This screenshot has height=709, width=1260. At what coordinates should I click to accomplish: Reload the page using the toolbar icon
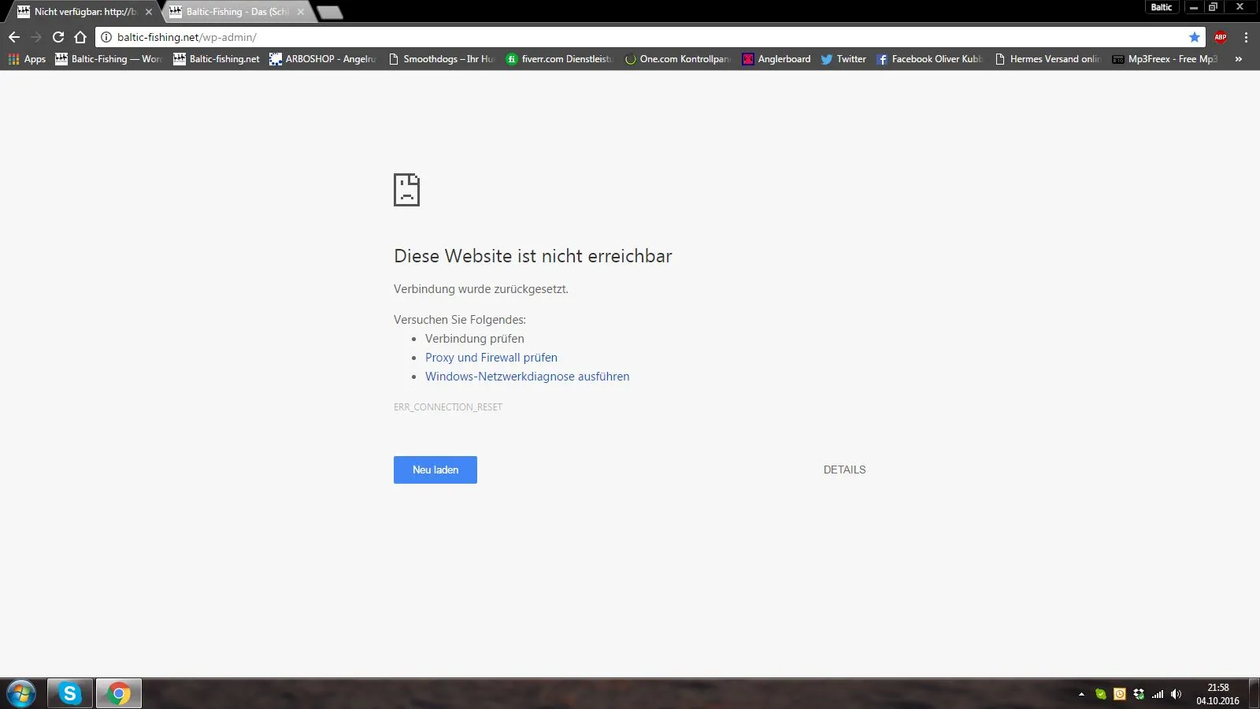(58, 37)
